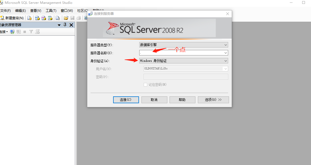Click the Object Explorer disconnect icon
This screenshot has width=311, height=165.
19,32
